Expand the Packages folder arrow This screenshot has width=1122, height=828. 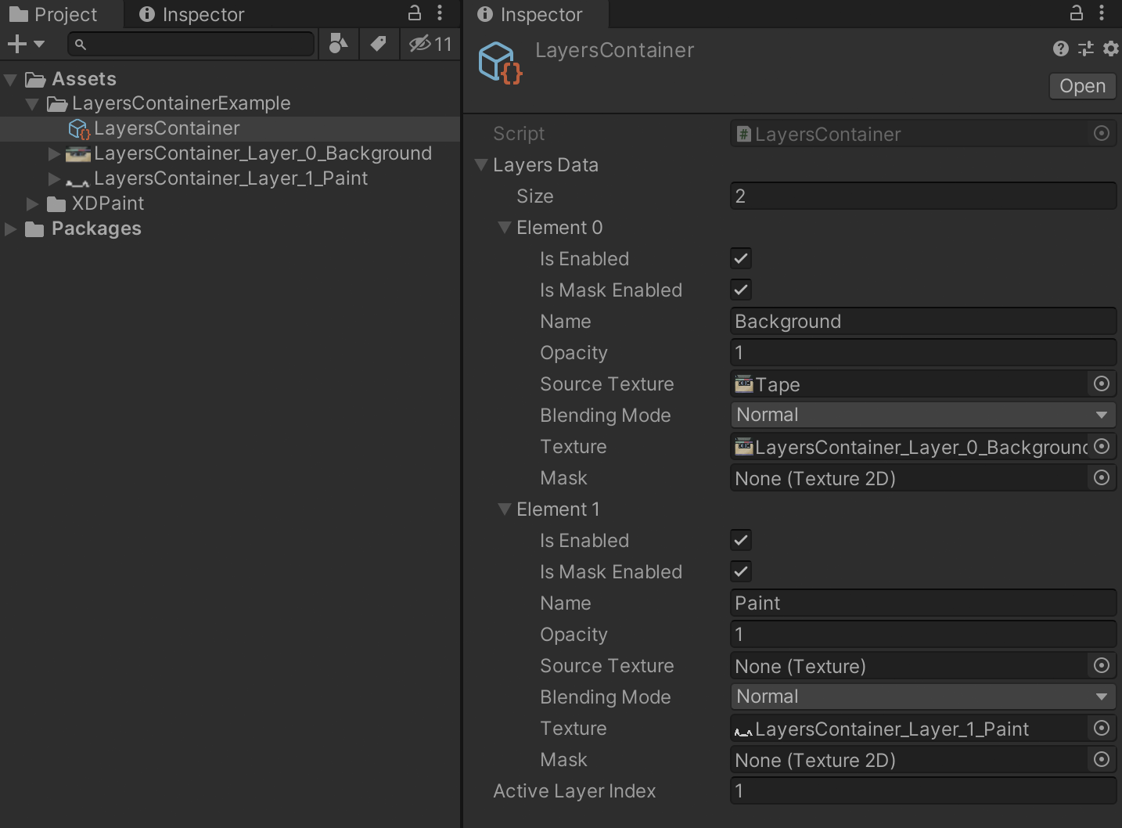[10, 229]
